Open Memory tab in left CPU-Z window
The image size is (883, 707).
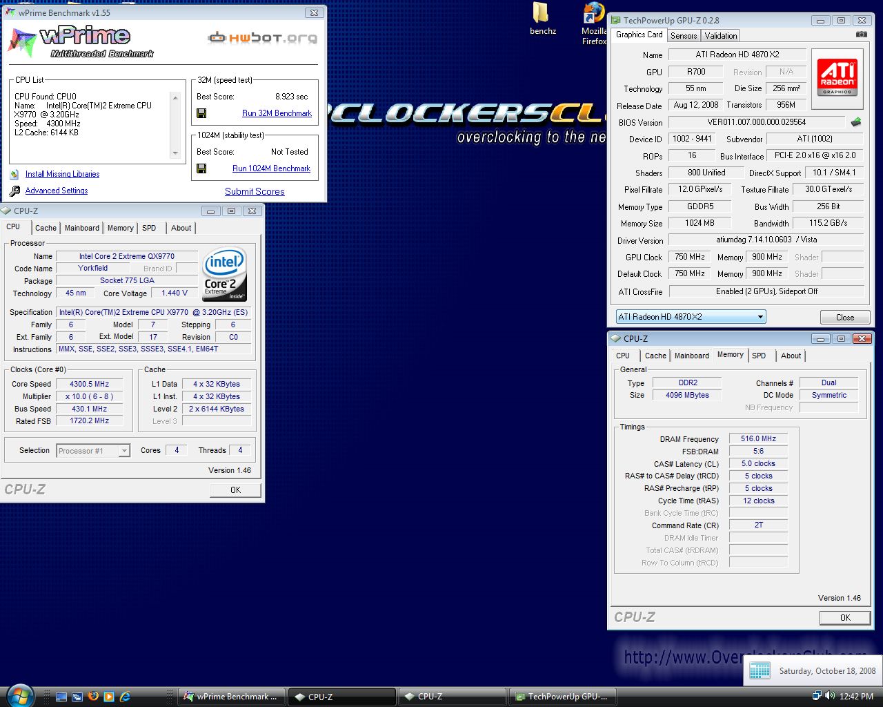(121, 228)
